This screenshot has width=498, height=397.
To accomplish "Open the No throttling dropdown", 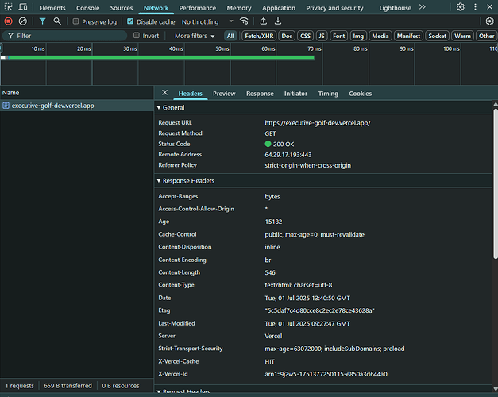I will [207, 21].
